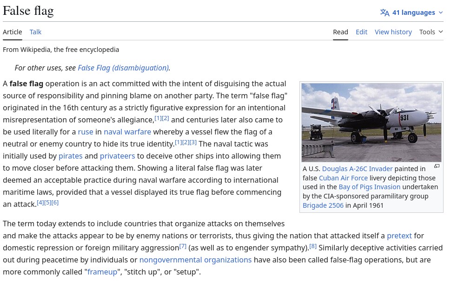Open View history tab
This screenshot has width=451, height=281.
393,32
